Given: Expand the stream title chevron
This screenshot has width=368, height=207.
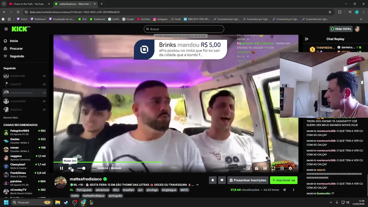Looking at the screenshot, I should click(197, 185).
